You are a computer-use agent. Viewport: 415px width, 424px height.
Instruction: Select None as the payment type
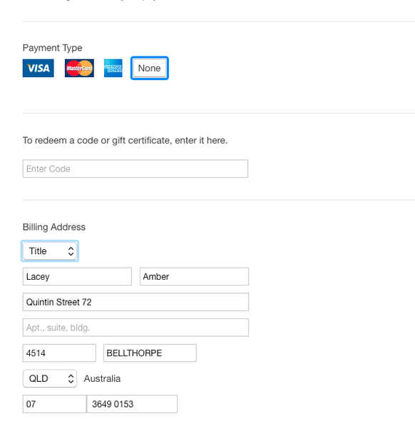pos(150,68)
